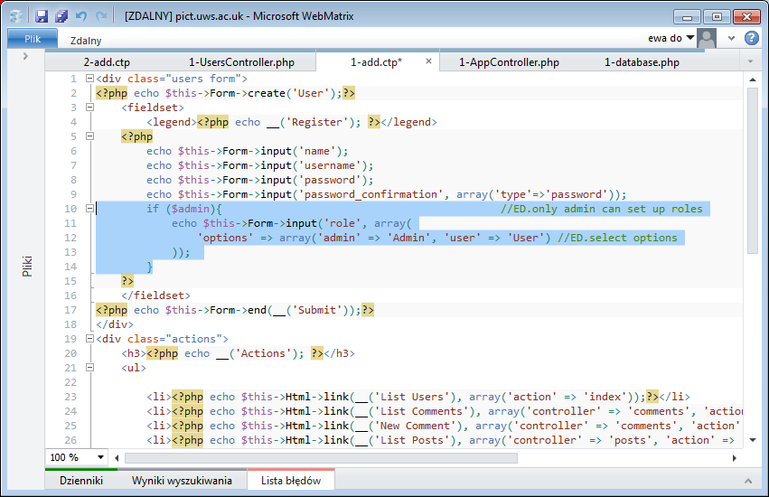This screenshot has height=497, width=769.
Task: Collapse the ul block on line 21
Action: (89, 368)
